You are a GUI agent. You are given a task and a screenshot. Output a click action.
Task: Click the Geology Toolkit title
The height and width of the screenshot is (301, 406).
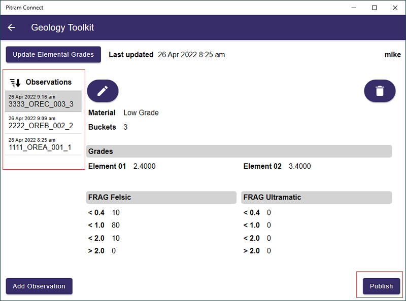coord(62,27)
